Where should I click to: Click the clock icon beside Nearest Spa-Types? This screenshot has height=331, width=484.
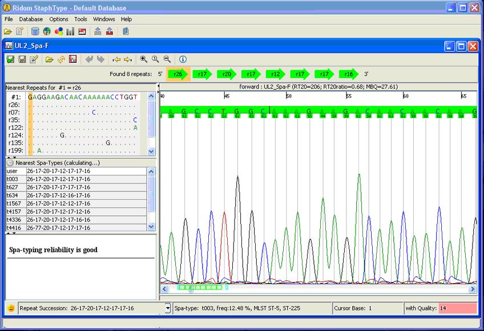coord(10,163)
